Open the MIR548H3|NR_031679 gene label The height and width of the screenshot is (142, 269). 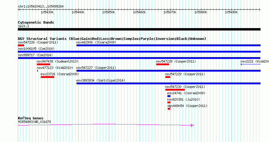click(x=34, y=122)
